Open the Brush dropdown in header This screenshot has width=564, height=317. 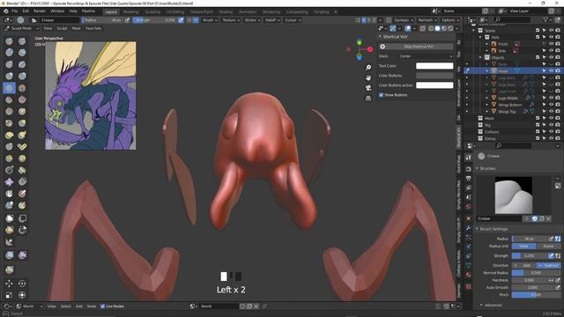point(210,20)
